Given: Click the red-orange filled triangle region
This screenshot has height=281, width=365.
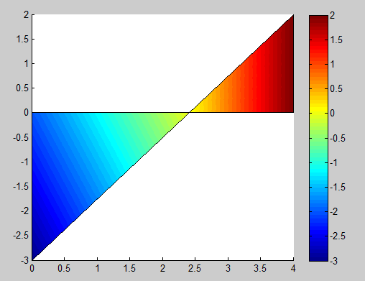Looking at the screenshot, I should (x=259, y=79).
